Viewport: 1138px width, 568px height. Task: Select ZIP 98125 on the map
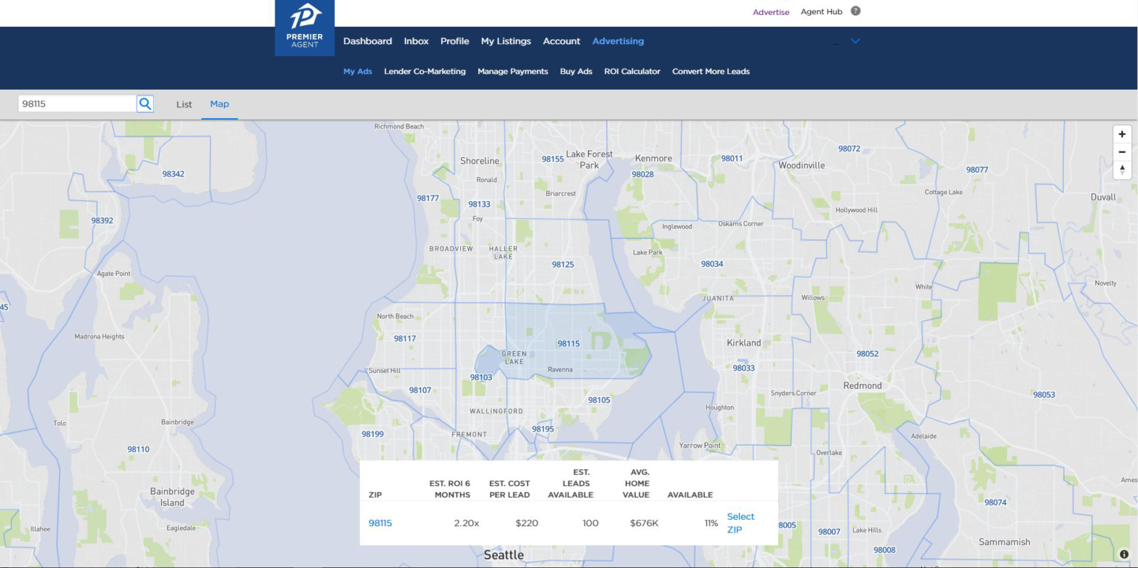563,264
